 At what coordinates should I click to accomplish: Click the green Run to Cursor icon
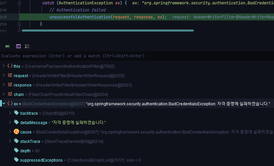pyautogui.click(x=7, y=46)
